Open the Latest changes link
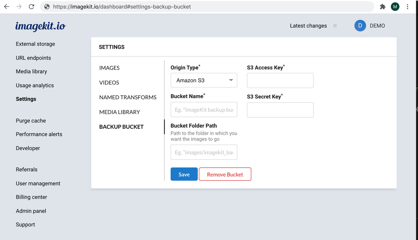Image resolution: width=418 pixels, height=240 pixels. point(308,26)
